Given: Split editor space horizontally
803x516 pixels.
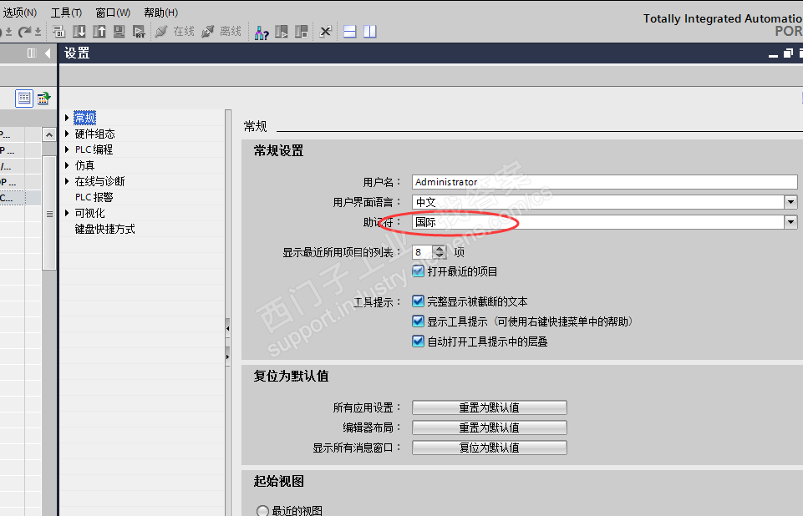Looking at the screenshot, I should tap(350, 32).
